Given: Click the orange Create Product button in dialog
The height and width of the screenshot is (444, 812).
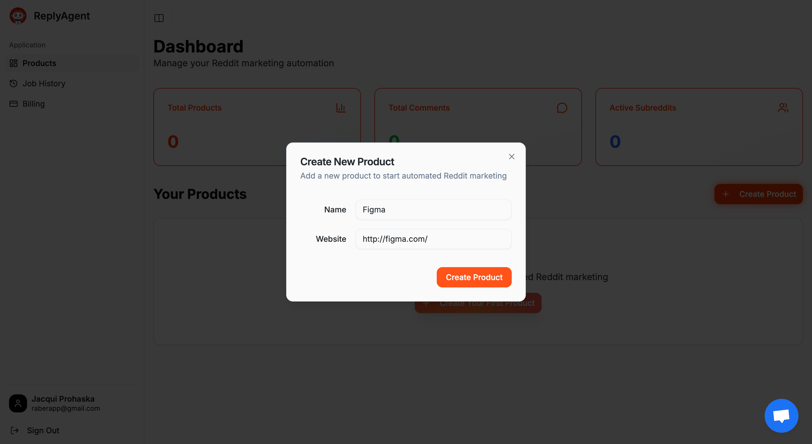Looking at the screenshot, I should coord(474,277).
